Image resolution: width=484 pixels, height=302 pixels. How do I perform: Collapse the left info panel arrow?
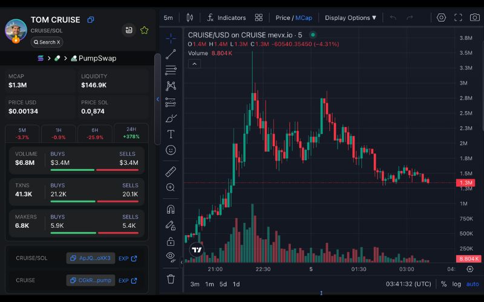158,99
